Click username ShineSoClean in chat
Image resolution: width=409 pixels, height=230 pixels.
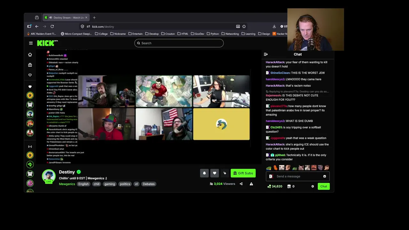(280, 73)
